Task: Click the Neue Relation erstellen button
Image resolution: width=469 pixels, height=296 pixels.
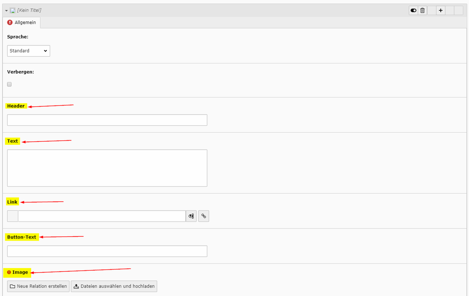Action: [x=38, y=286]
